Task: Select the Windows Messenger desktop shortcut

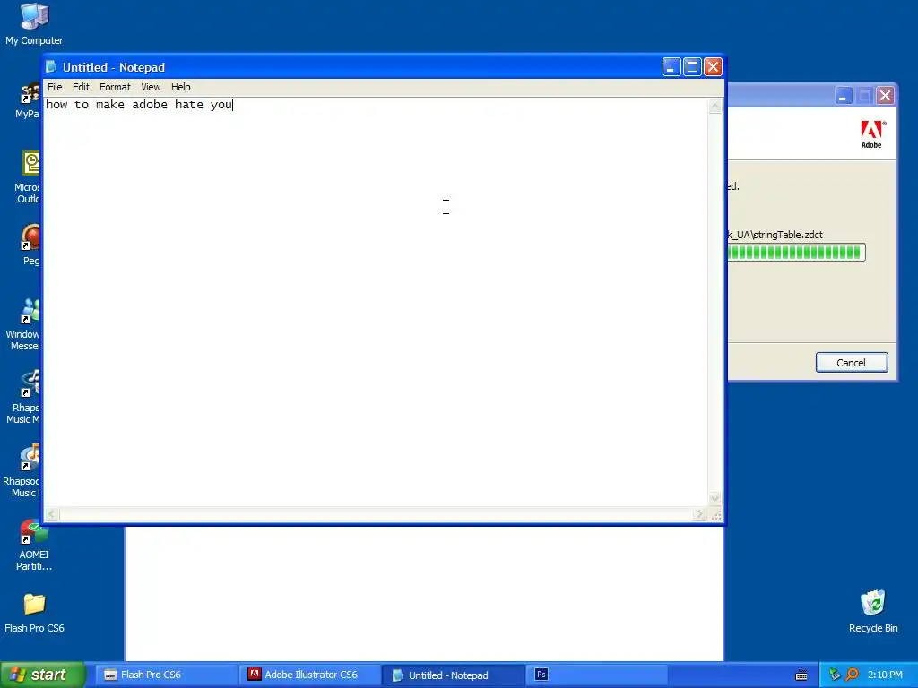Action: coord(22,324)
